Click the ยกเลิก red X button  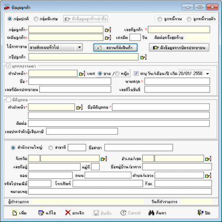(74, 213)
